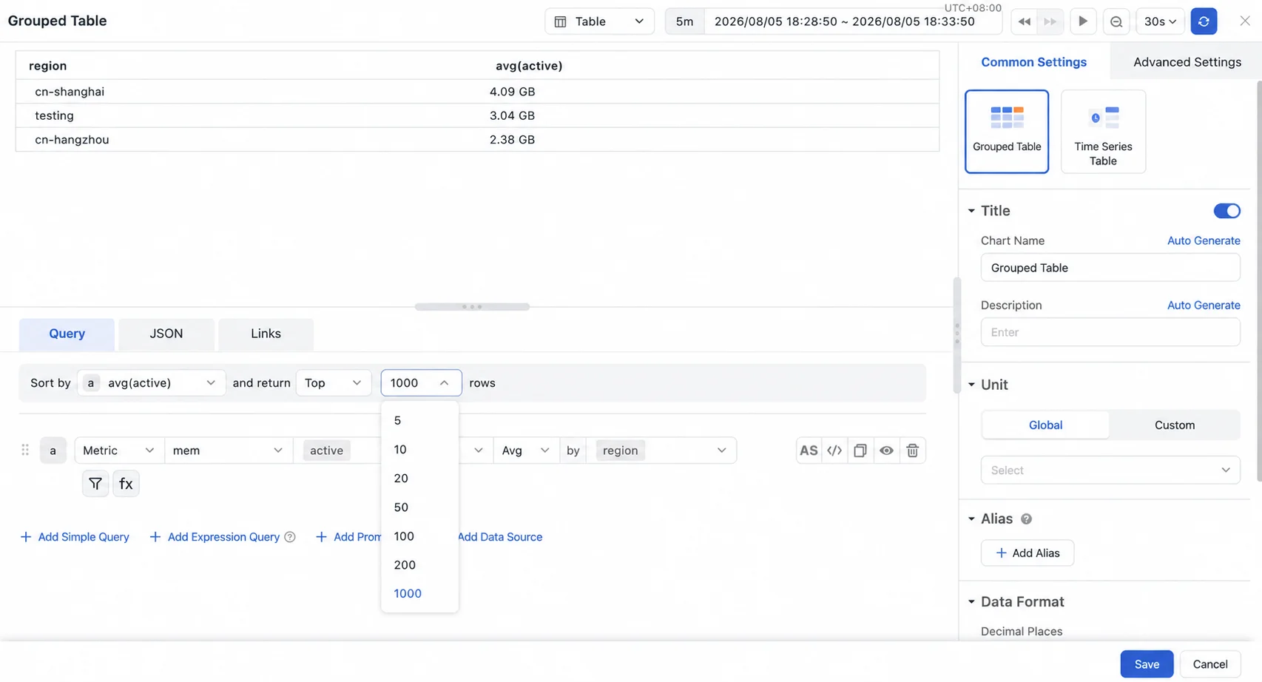
Task: Open the Table chart type dropdown
Action: click(599, 21)
